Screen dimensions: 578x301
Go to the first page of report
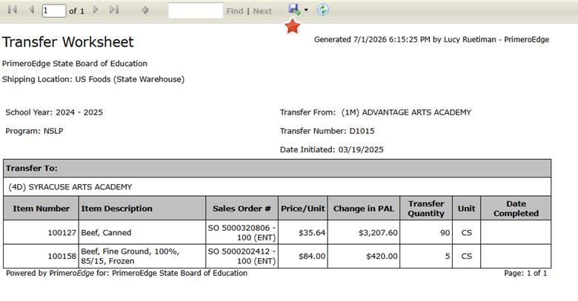click(x=12, y=10)
